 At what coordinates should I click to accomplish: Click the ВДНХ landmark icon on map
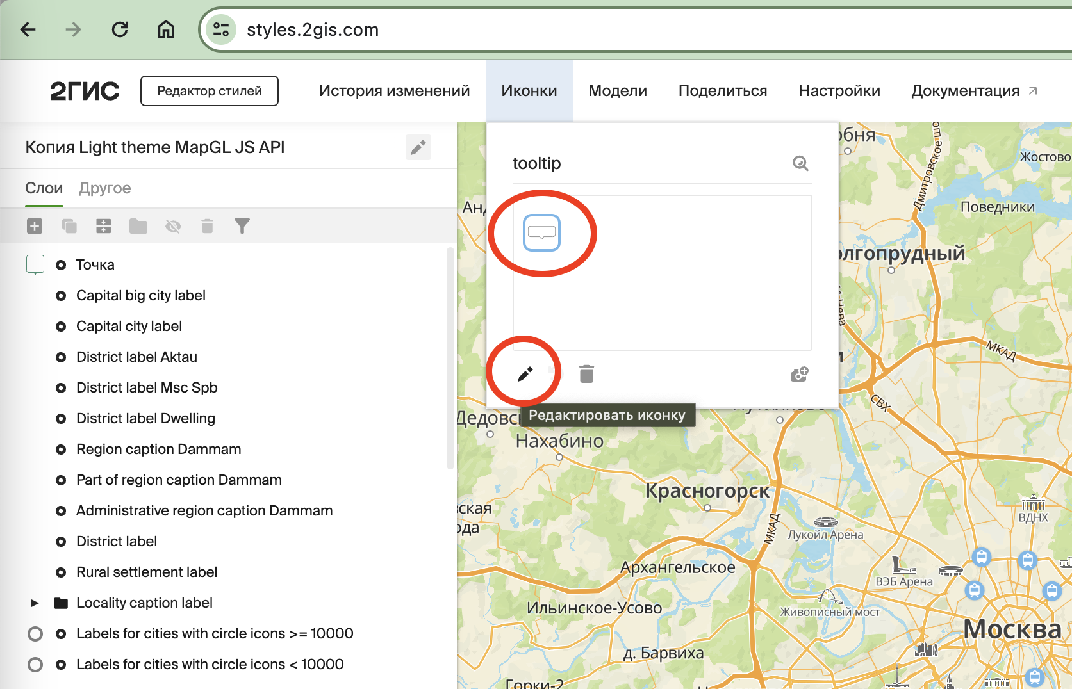(x=1034, y=503)
